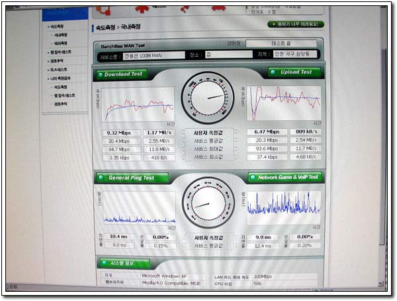Click the 상태창 status field showing 테스트 끝
The width and height of the screenshot is (397, 301).
click(281, 44)
